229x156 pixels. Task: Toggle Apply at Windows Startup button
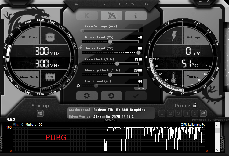tap(40, 113)
